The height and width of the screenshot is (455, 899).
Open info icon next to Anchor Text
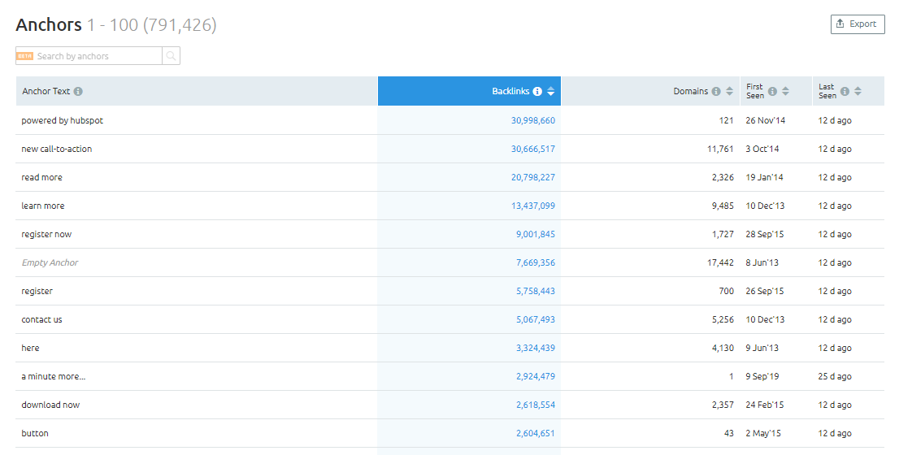(78, 91)
